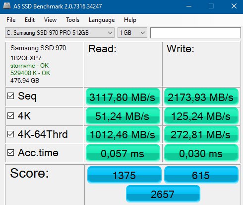Screen dimensions: 243x205
Task: Open the Language menu
Action: click(x=102, y=20)
